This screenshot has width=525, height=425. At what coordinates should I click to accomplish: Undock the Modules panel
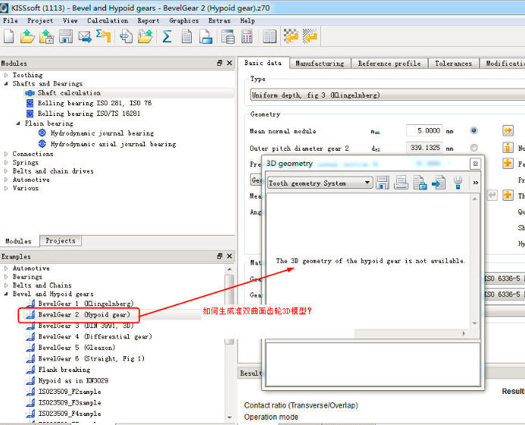pos(220,63)
